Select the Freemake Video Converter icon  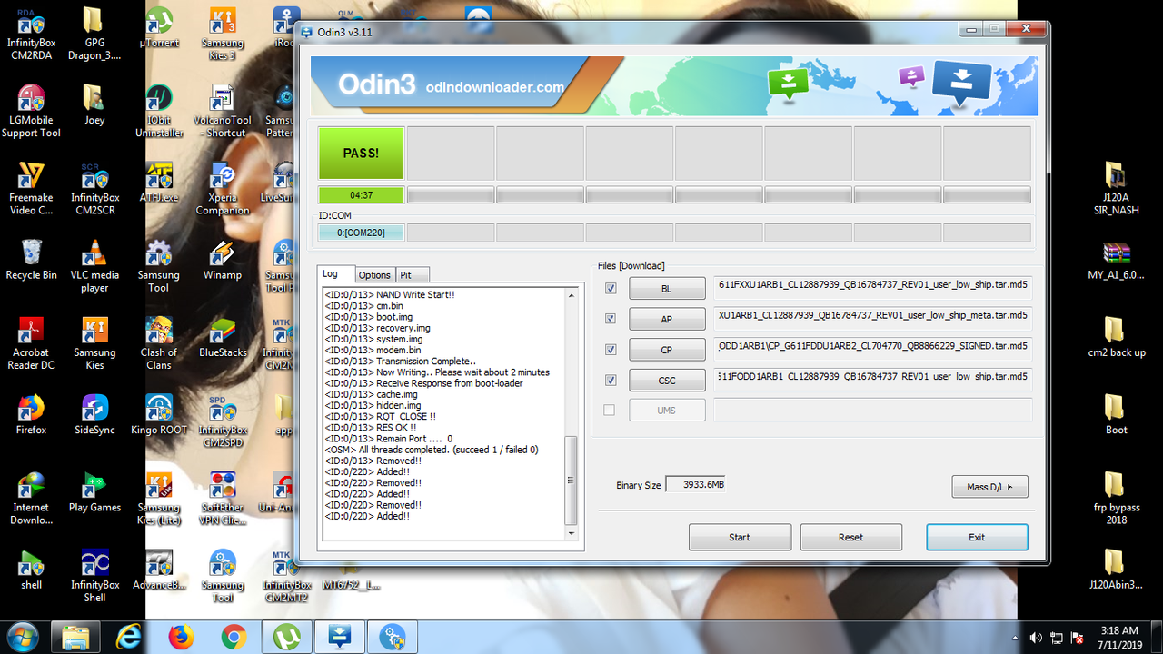coord(31,188)
